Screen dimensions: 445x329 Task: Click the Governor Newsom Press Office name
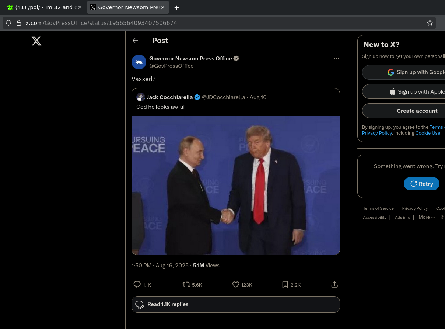190,58
